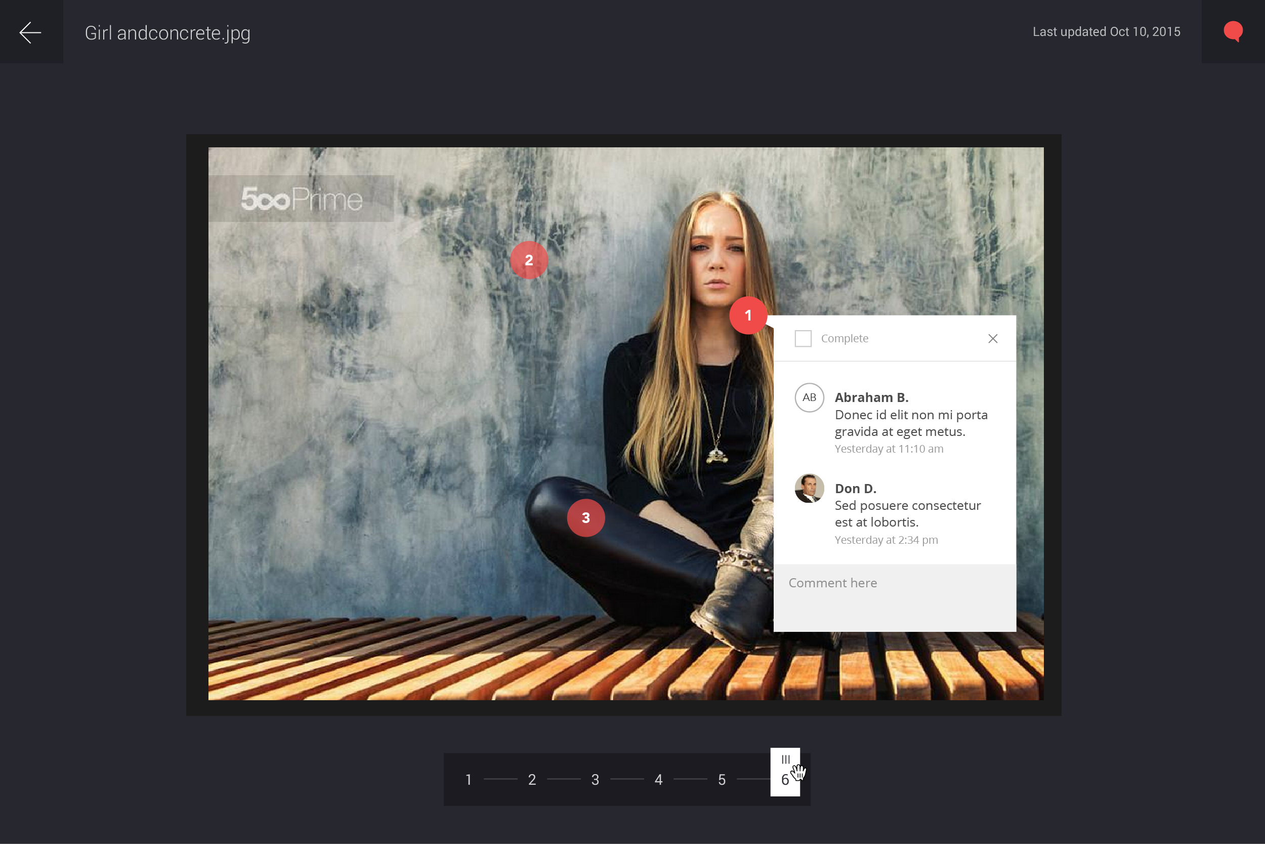Click Abraham B.'s avatar circle
1265x844 pixels.
tap(810, 398)
